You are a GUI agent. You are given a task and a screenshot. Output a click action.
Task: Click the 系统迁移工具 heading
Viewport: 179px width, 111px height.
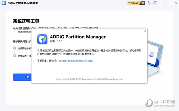click(26, 21)
